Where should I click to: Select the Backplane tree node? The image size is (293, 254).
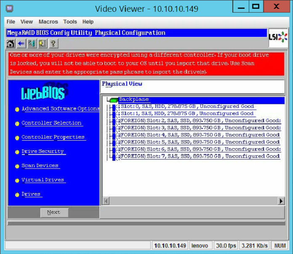pyautogui.click(x=134, y=100)
